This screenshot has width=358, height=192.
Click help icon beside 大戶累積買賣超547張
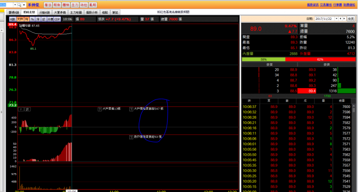click(131, 109)
